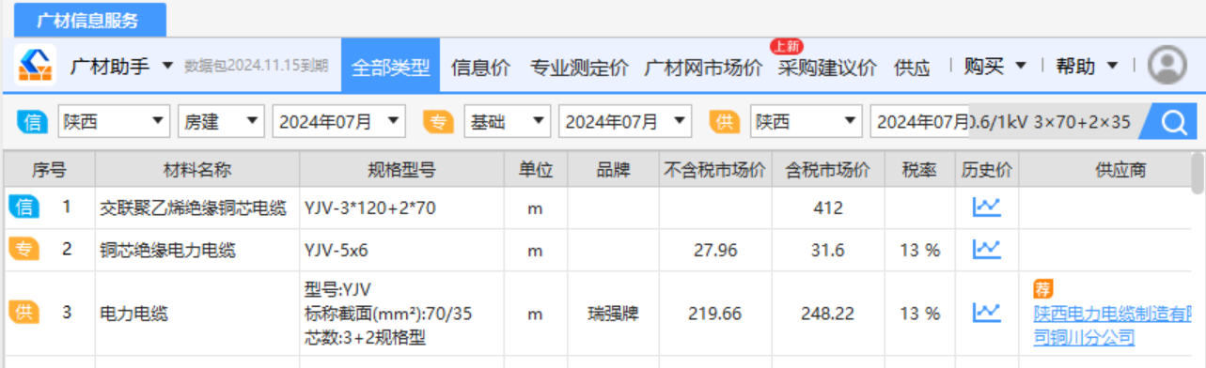The width and height of the screenshot is (1206, 368).
Task: Click the 上新 badge above 采购建议价
Action: tap(786, 46)
